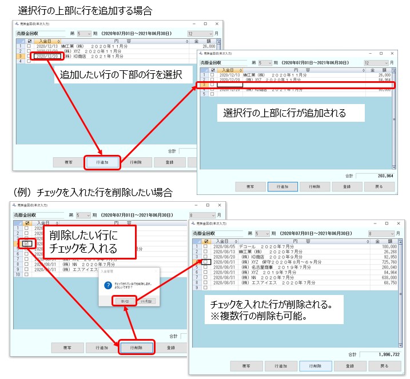Screen dimensions: 410x379
Task: Click はい button in 入金管理 dialog
Action: (x=125, y=301)
